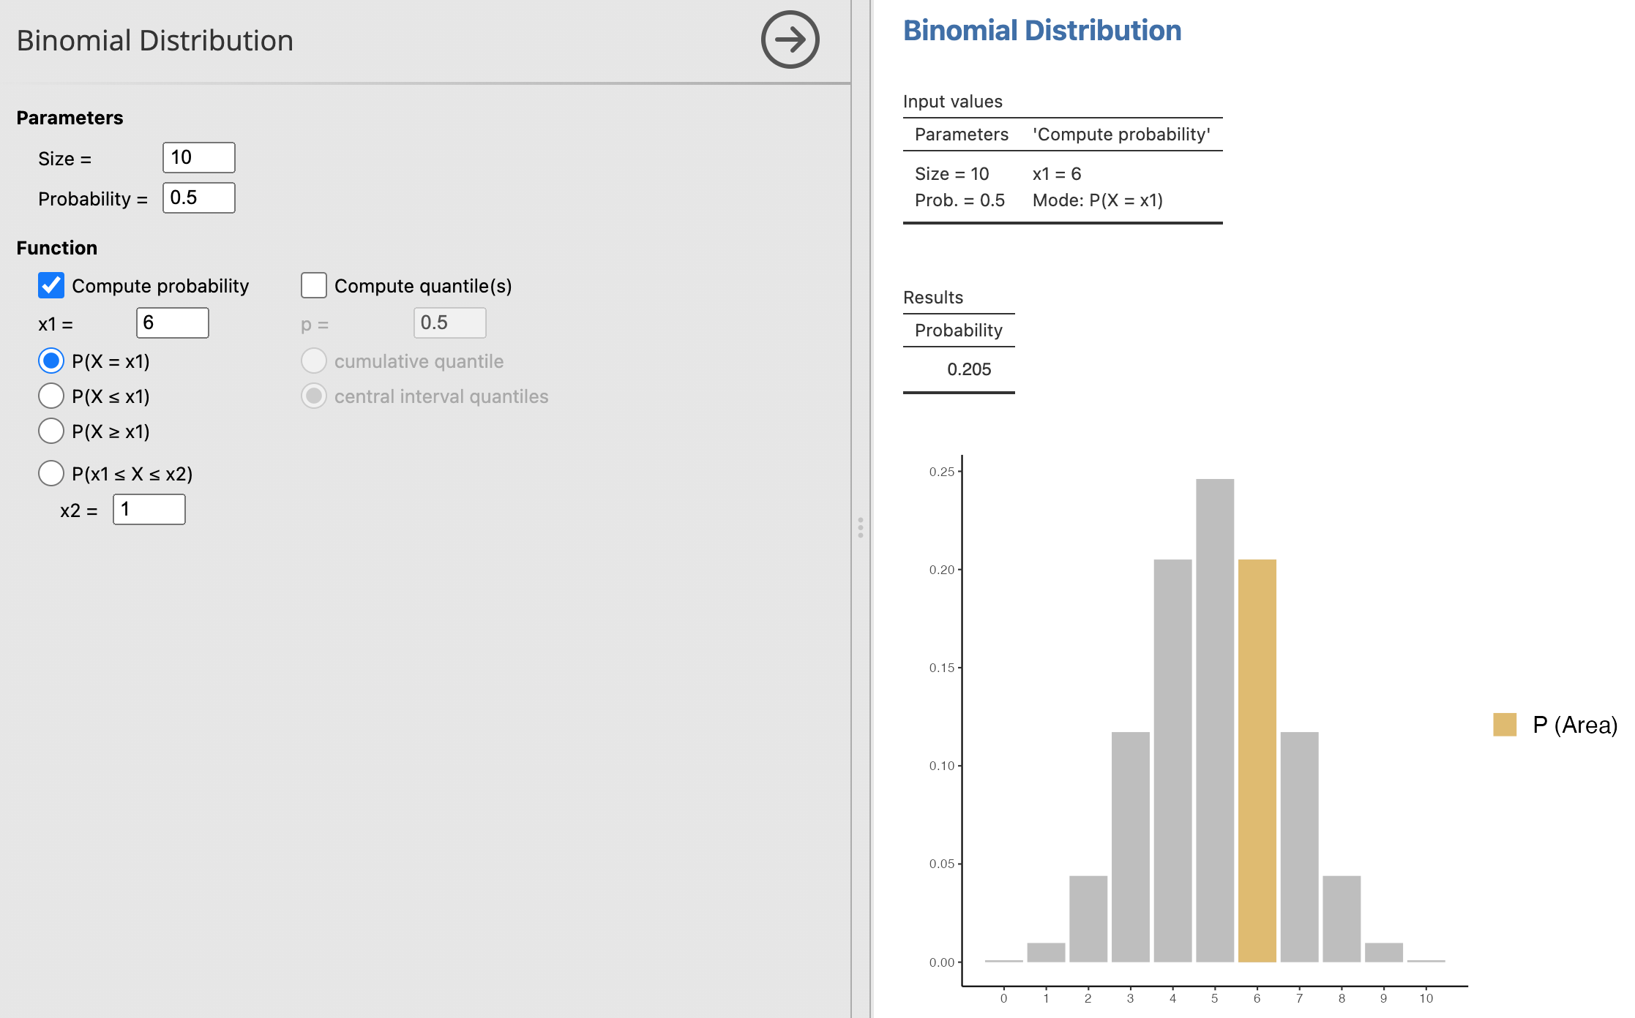Choose the P(x1 ≤ X ≤ x2) option
The width and height of the screenshot is (1635, 1018).
coord(51,473)
